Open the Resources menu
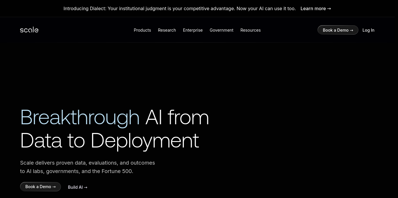 coord(251,30)
